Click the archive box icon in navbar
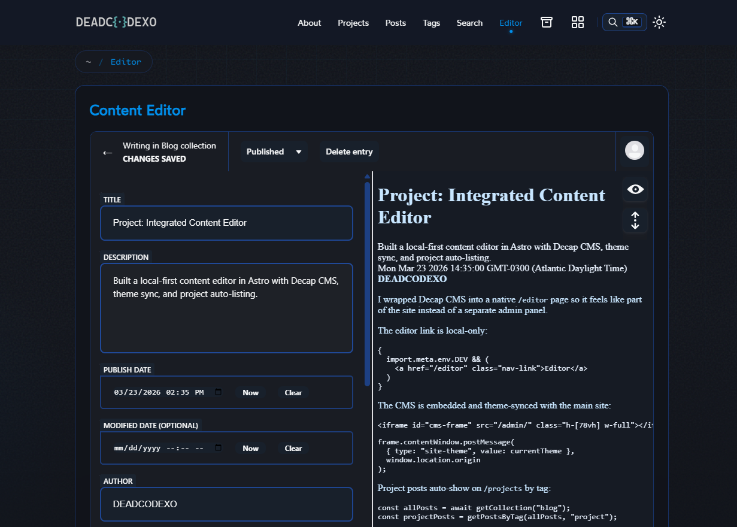 [546, 22]
